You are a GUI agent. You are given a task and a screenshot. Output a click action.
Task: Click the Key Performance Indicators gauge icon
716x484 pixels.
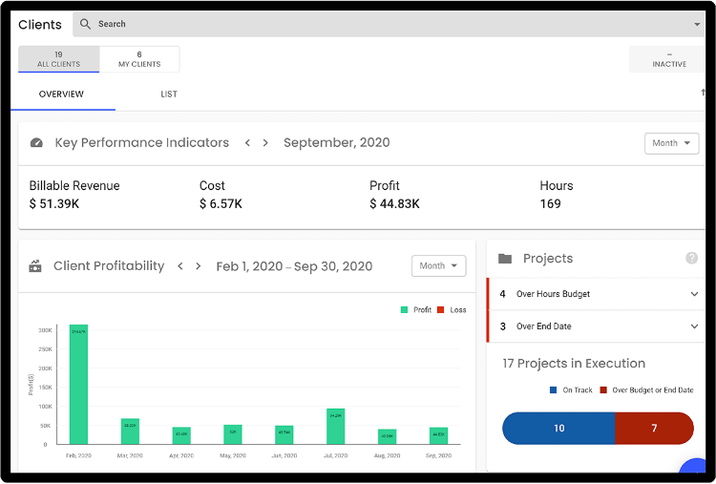[36, 143]
